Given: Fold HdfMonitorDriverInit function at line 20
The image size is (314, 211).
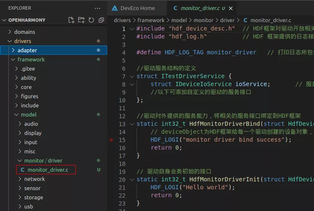Looking at the screenshot, I should pos(131,180).
